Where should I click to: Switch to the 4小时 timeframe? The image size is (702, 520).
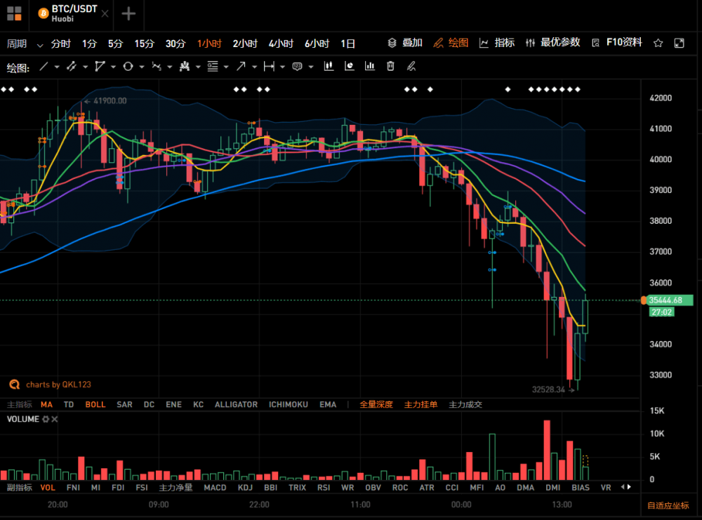click(281, 44)
